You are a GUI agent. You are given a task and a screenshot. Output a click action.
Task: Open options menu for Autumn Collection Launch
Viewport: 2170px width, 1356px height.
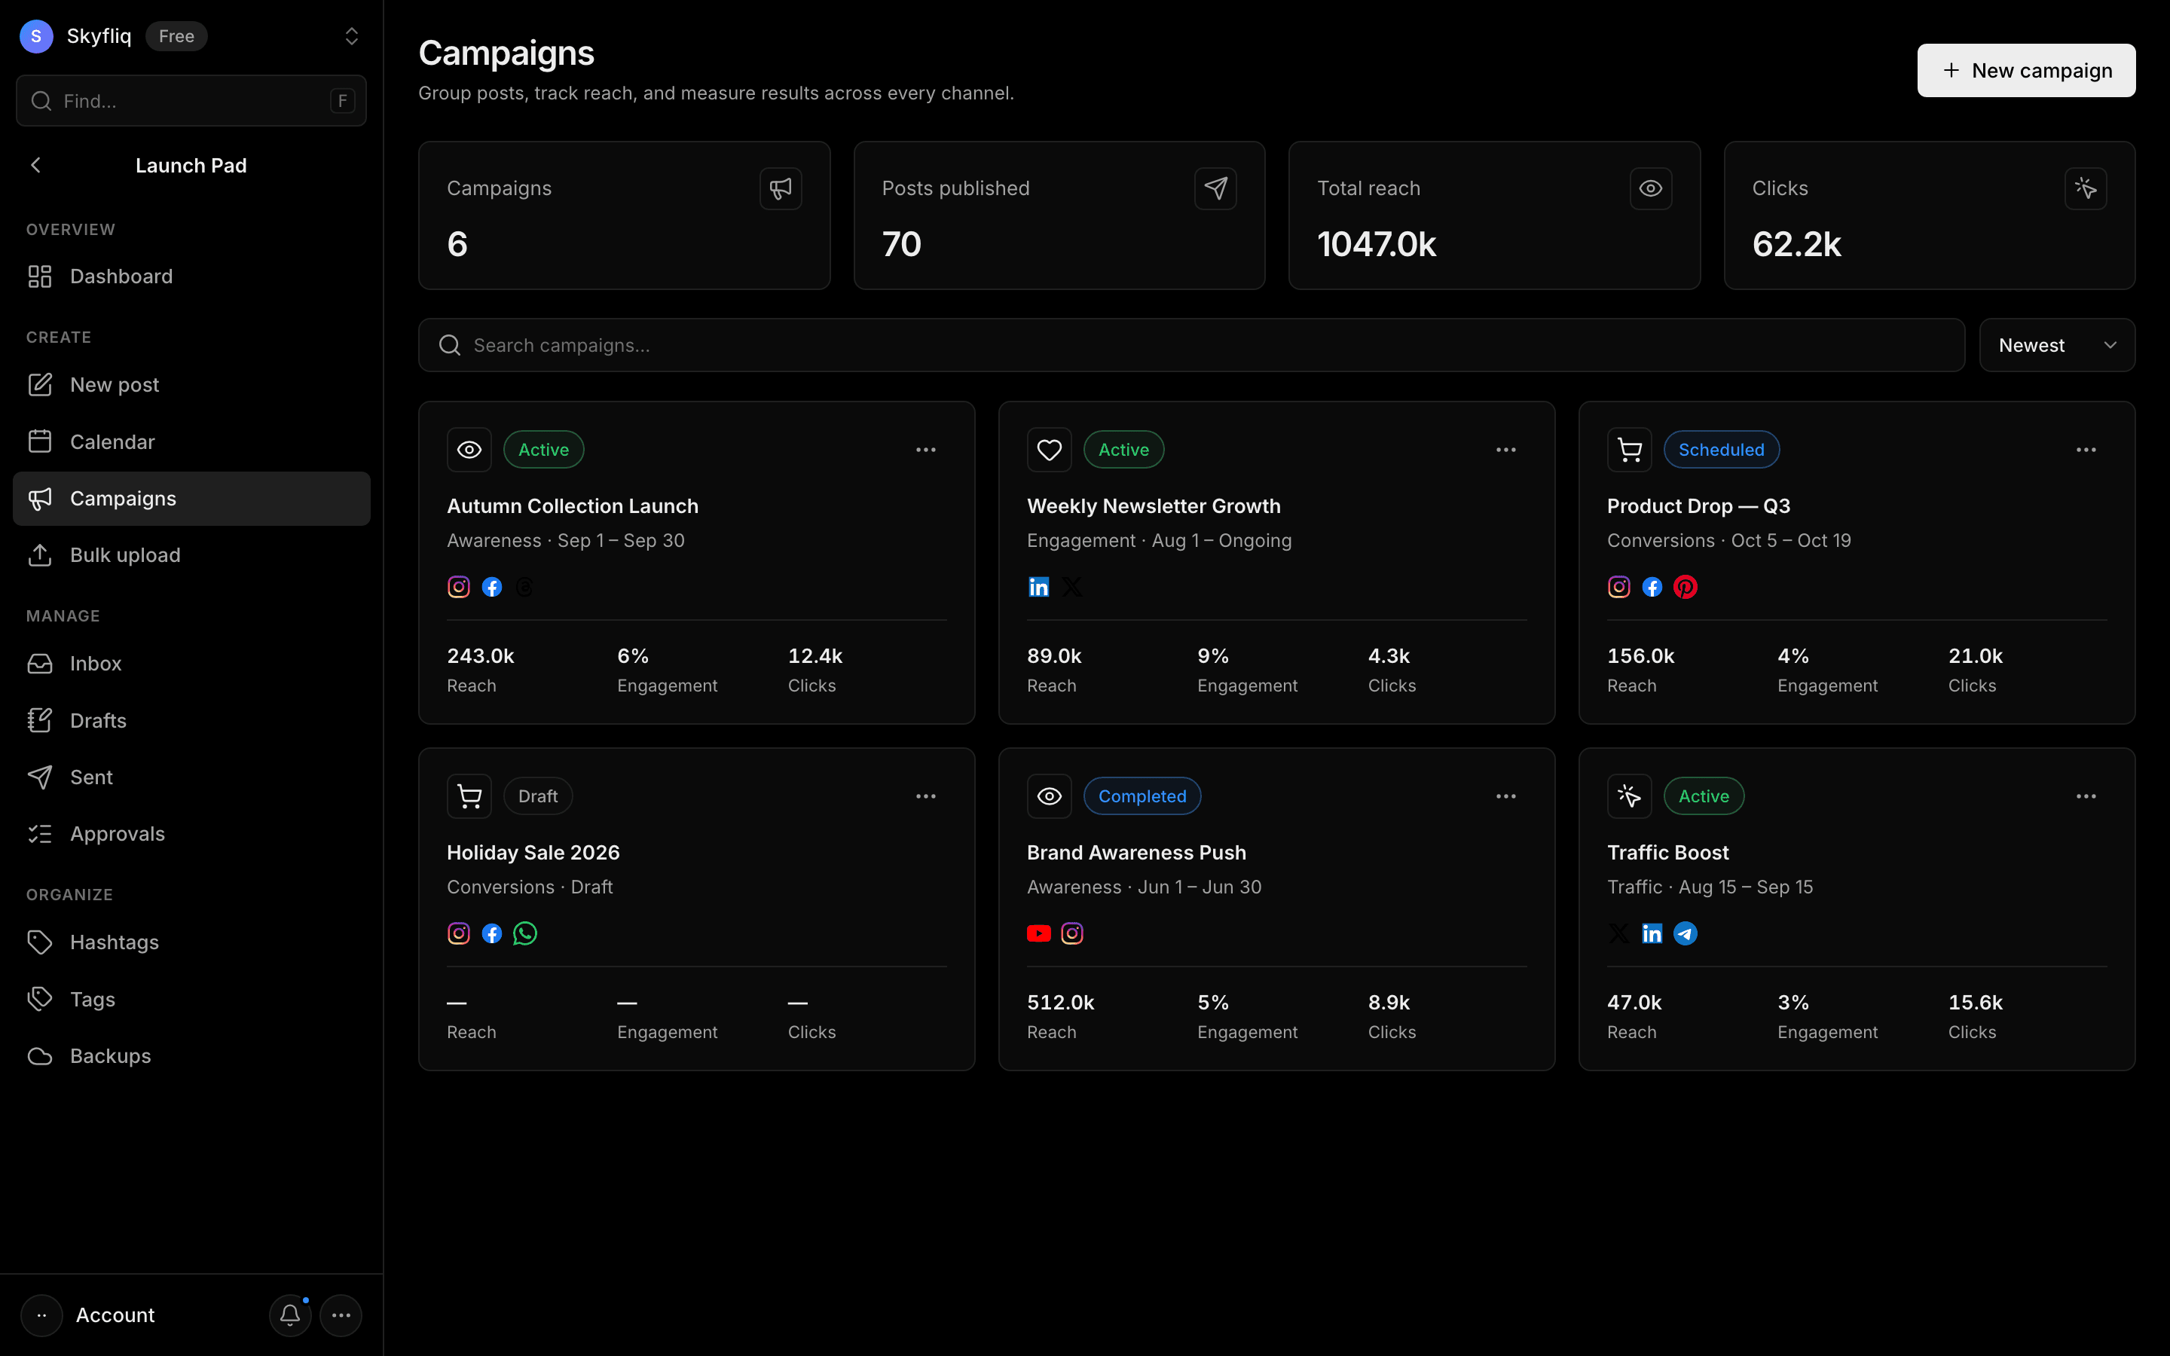(925, 449)
